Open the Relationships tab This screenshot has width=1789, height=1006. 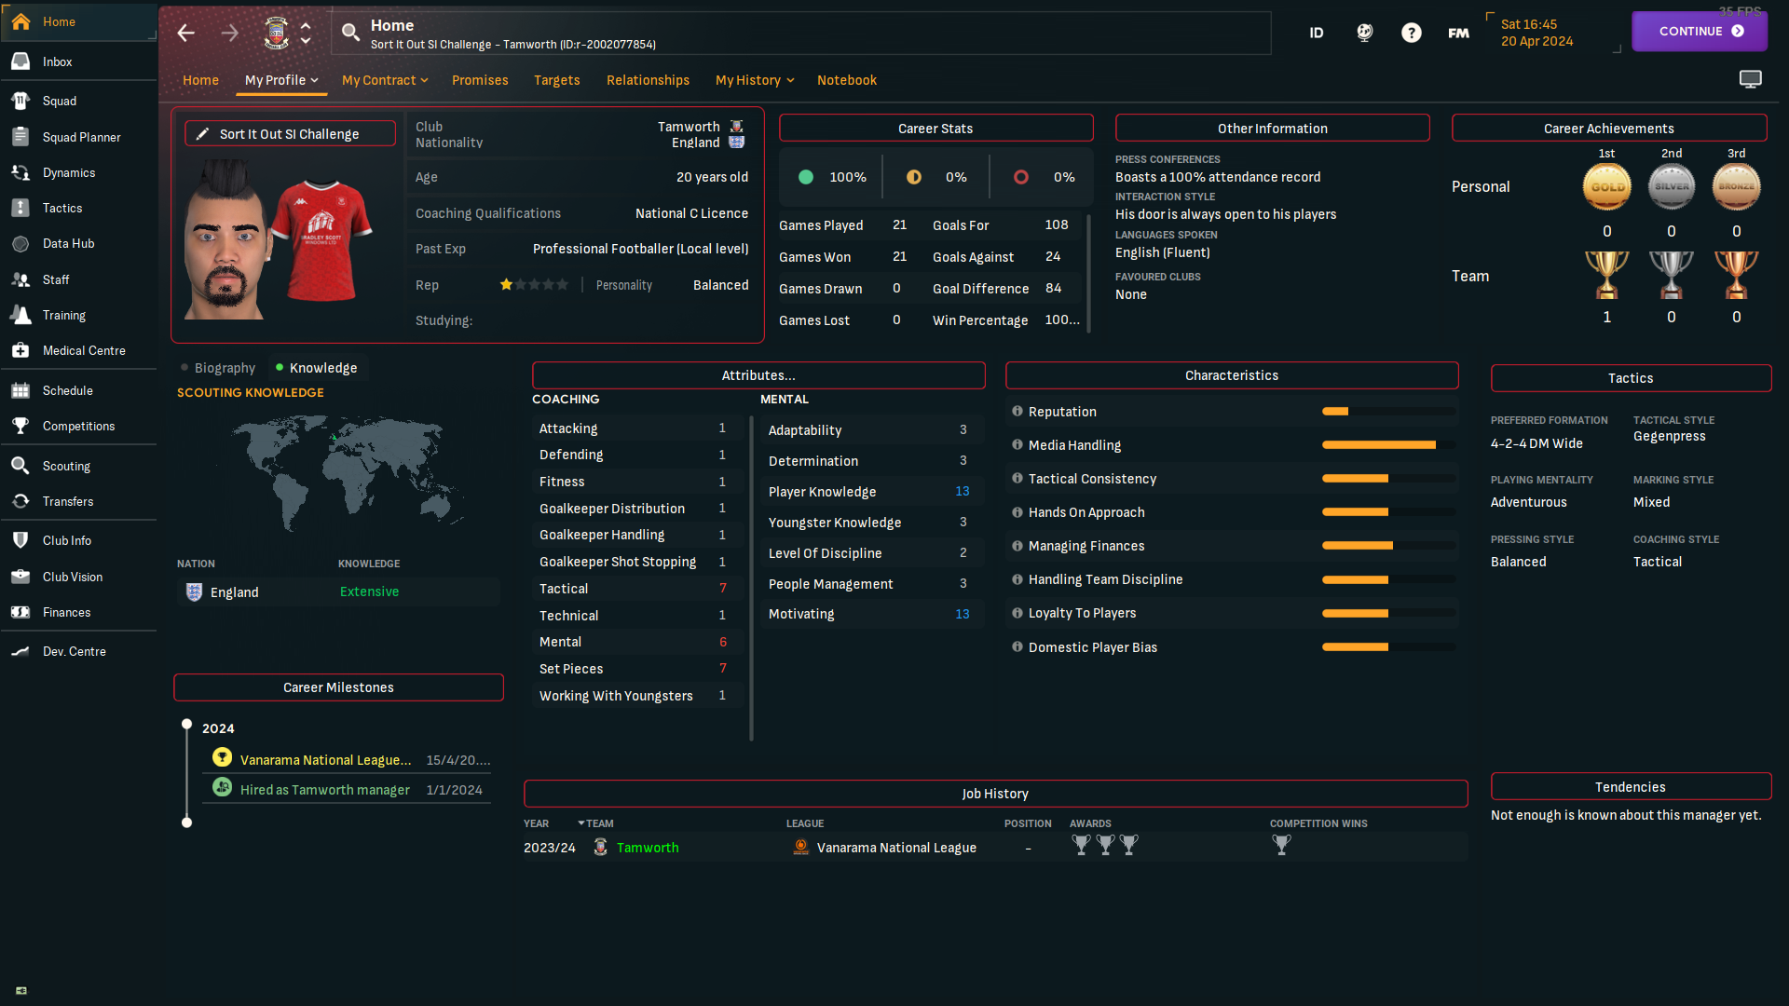(x=648, y=80)
